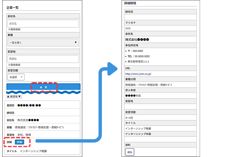
Task: Open company details with the blue 詳細 button
Action: (x=20, y=142)
